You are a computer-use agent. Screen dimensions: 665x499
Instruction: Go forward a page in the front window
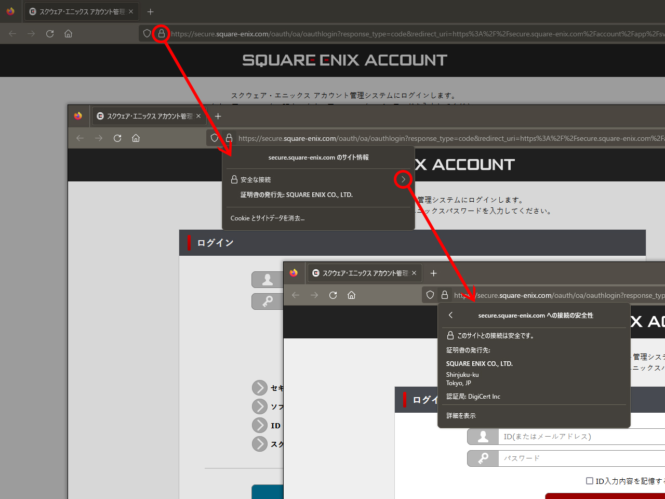point(314,295)
